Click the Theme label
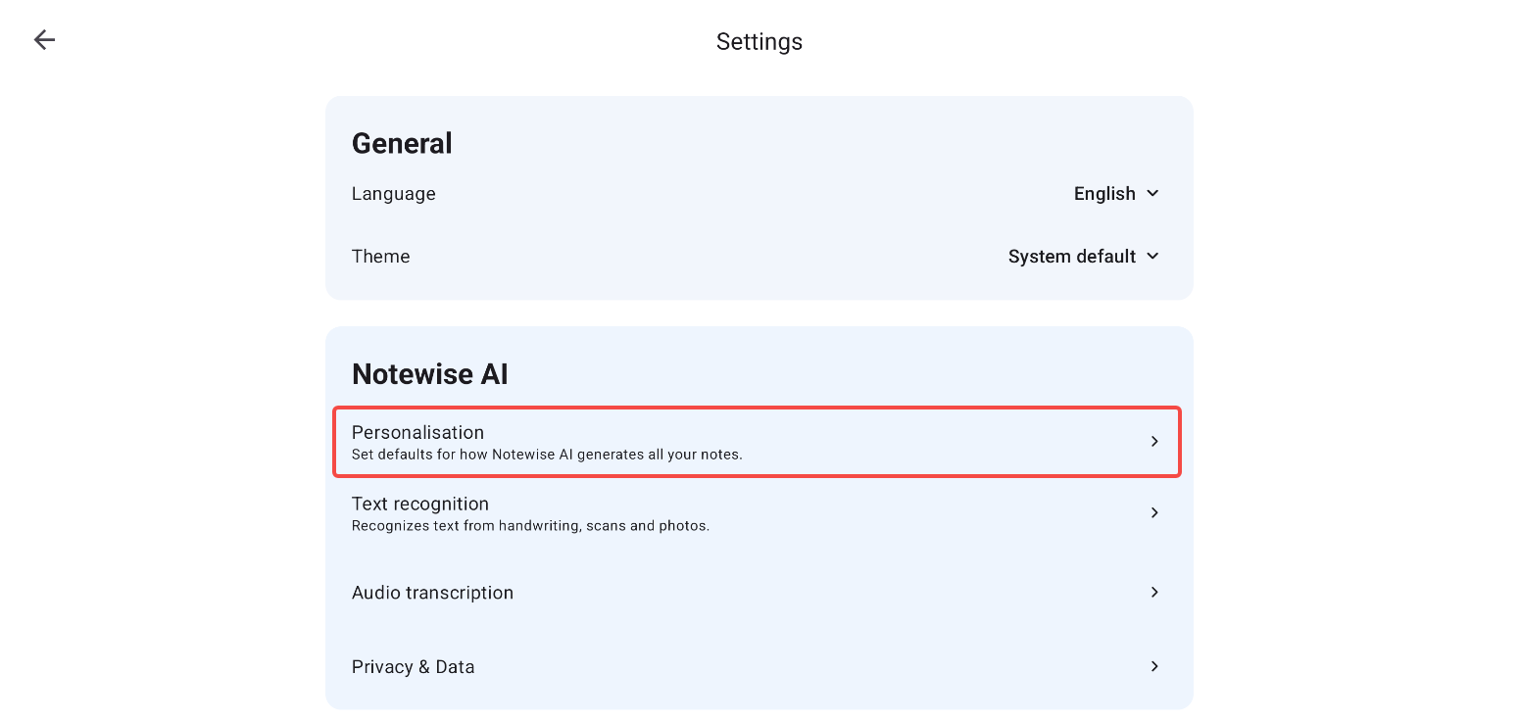This screenshot has height=722, width=1519. 381,257
